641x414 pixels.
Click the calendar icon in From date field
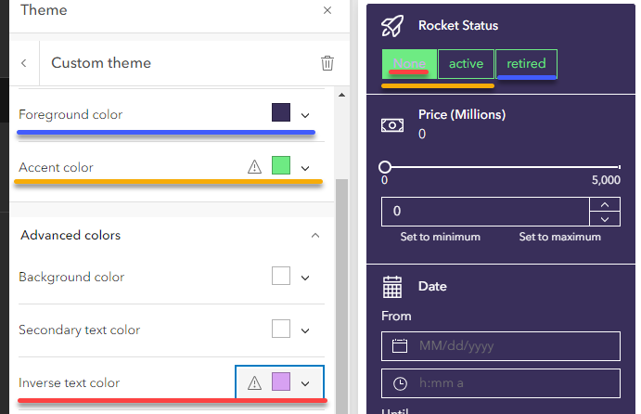click(400, 346)
